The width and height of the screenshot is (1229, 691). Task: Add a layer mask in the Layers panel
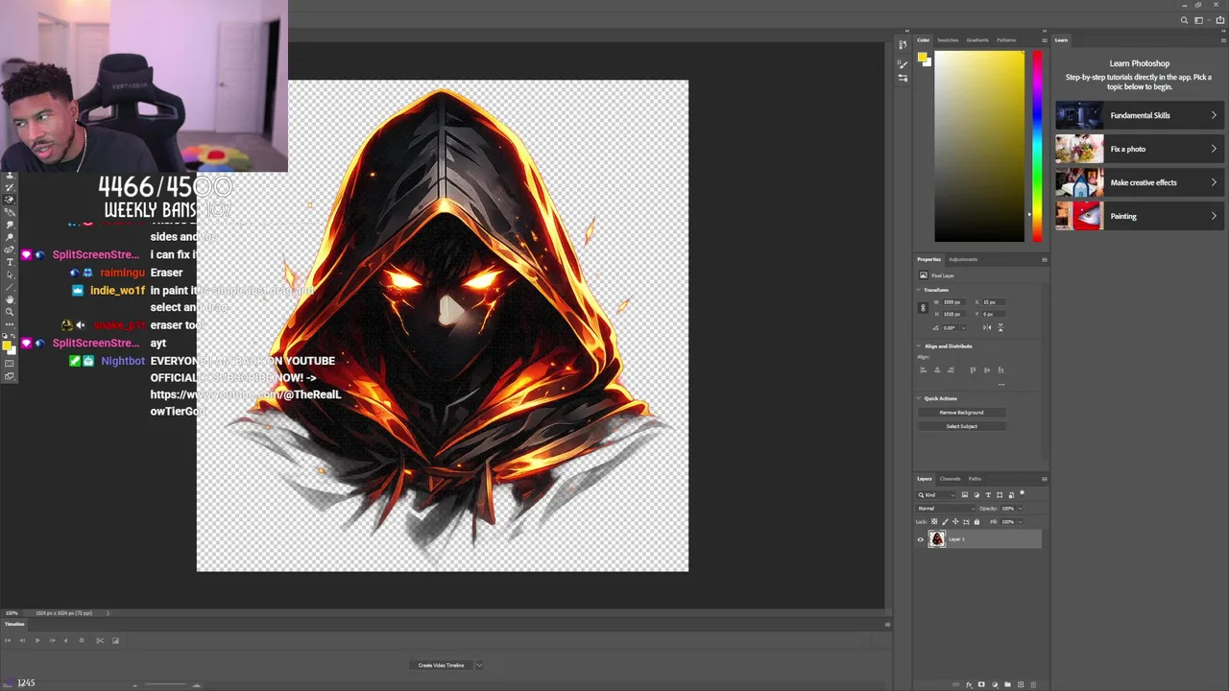(x=981, y=684)
